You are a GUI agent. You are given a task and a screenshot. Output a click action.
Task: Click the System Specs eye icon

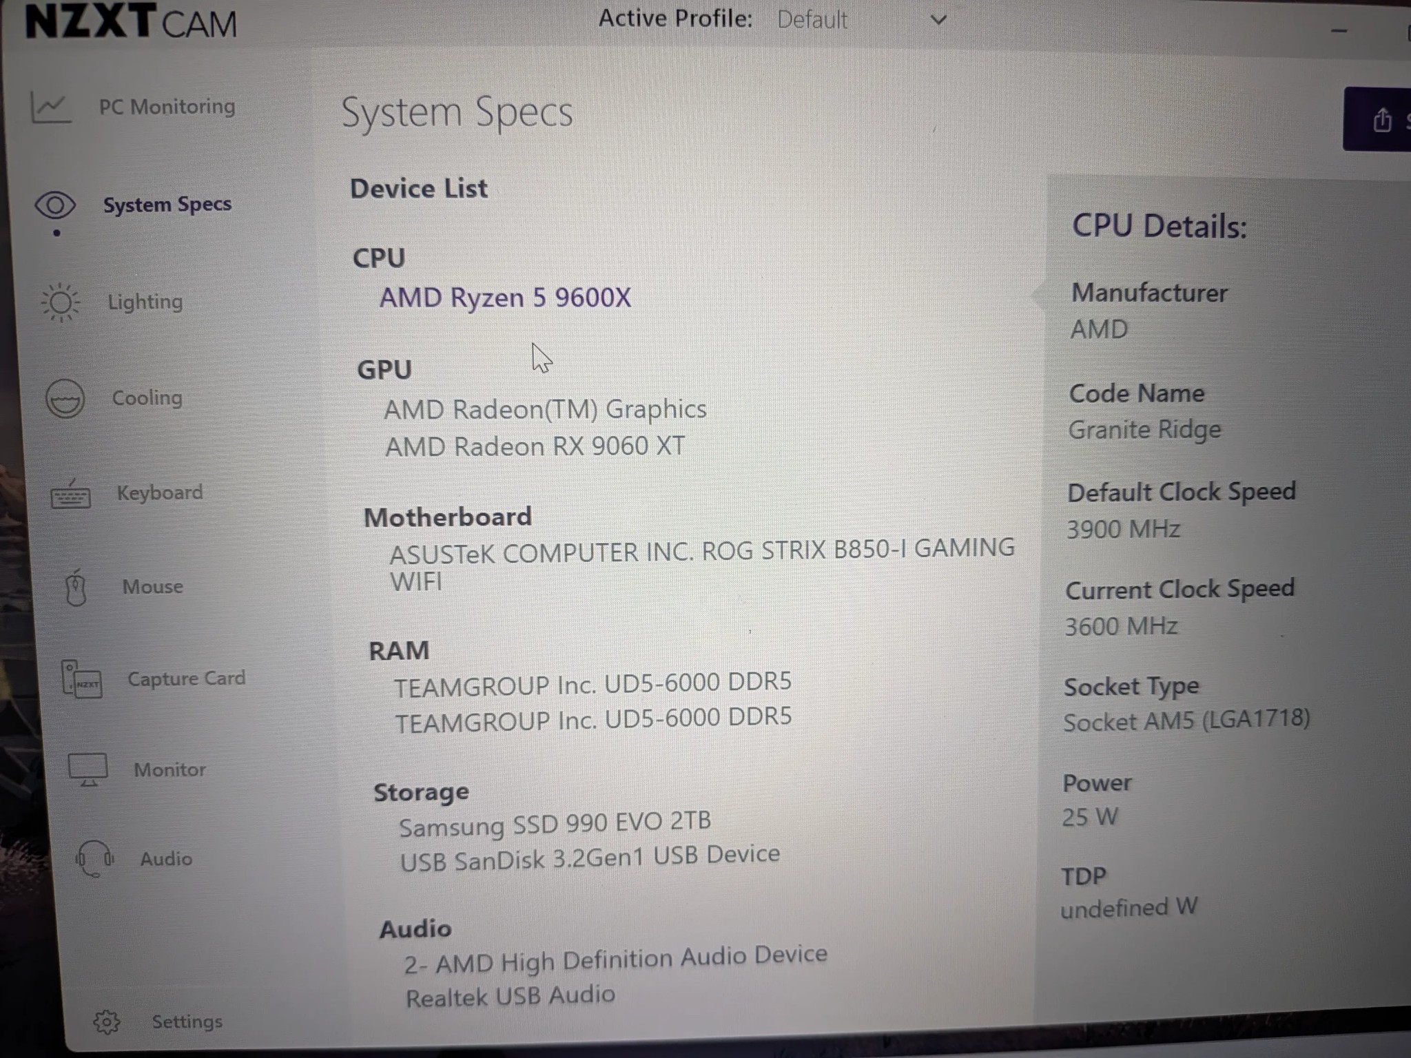click(55, 205)
